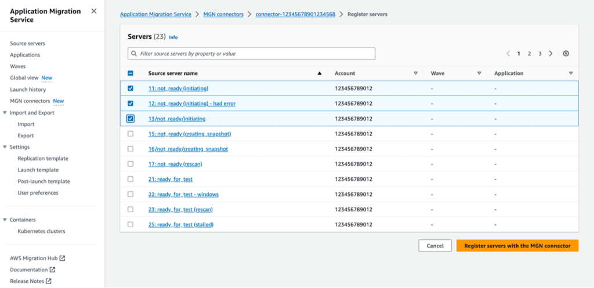The width and height of the screenshot is (594, 288).
Task: Uncheck server 12: not_ready (initiating) - had error
Action: pyautogui.click(x=131, y=103)
